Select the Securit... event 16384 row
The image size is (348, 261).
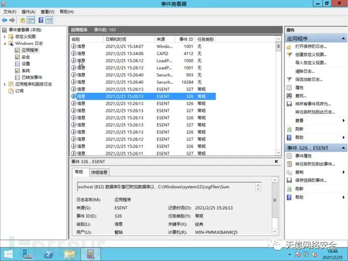tap(143, 82)
